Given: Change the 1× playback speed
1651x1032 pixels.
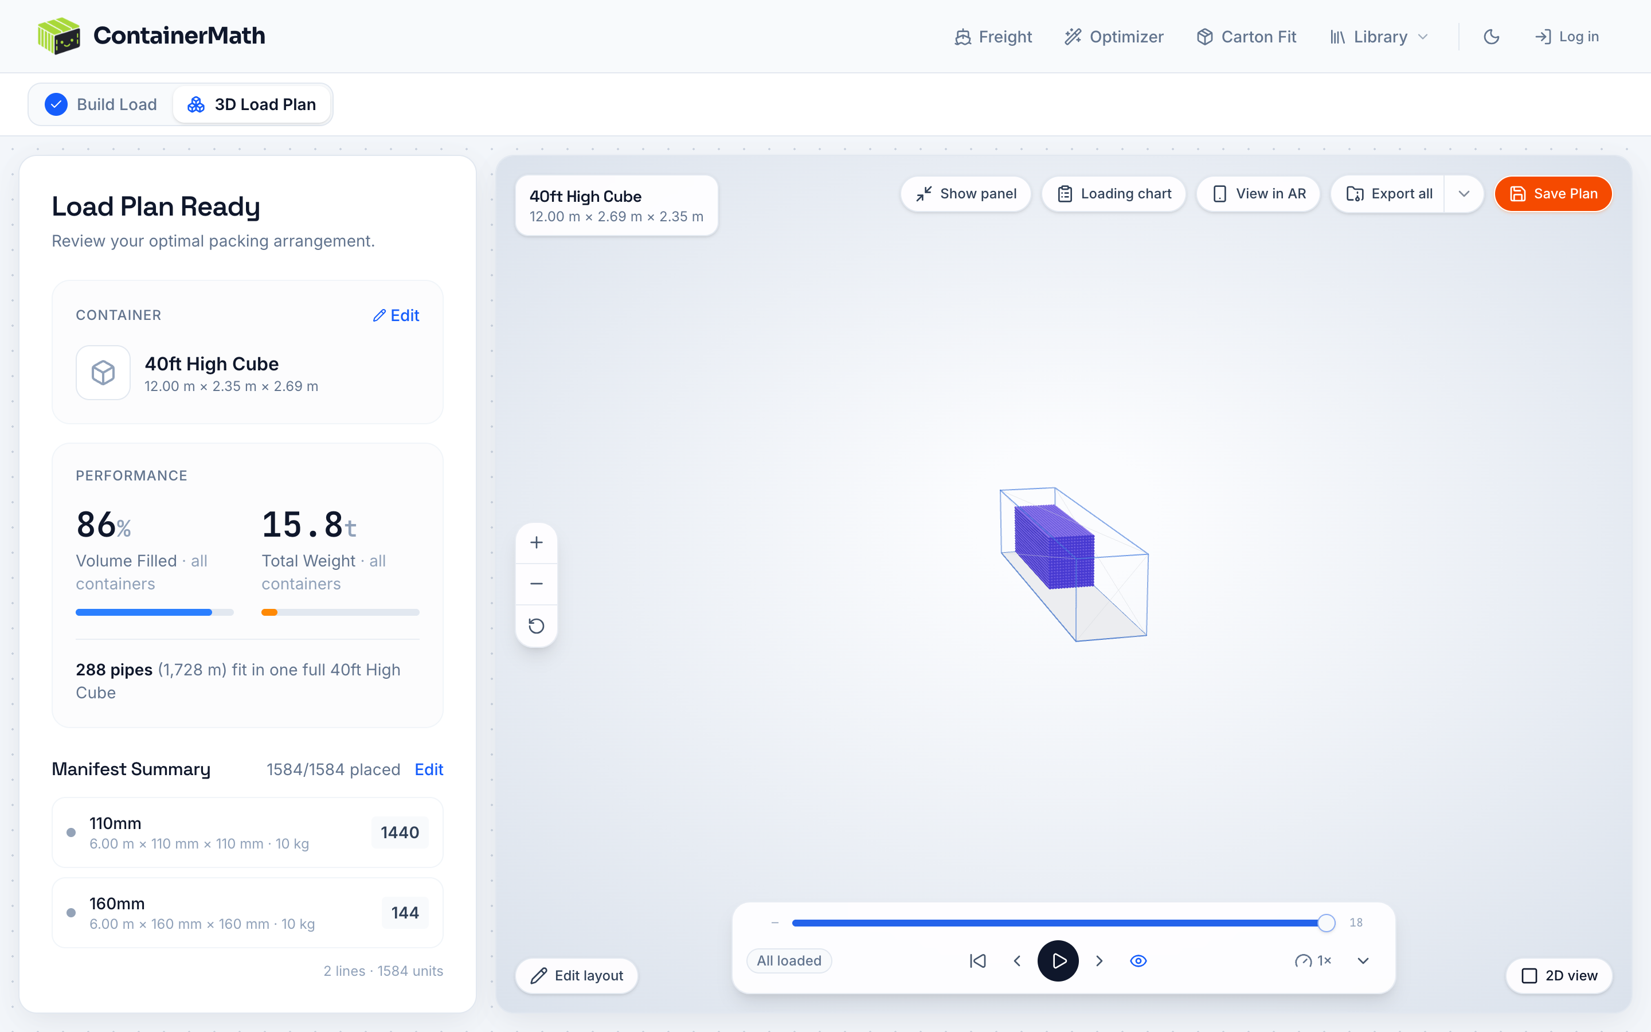Looking at the screenshot, I should click(1313, 961).
